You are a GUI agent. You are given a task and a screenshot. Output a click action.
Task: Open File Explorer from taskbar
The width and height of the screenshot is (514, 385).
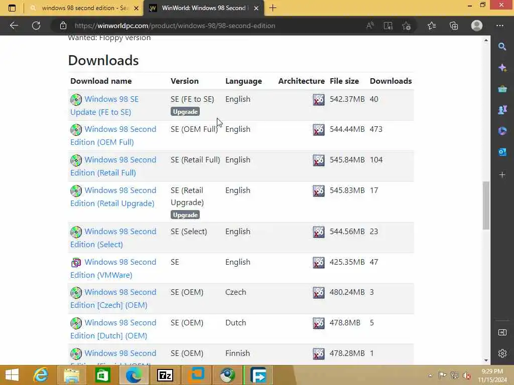click(x=71, y=375)
